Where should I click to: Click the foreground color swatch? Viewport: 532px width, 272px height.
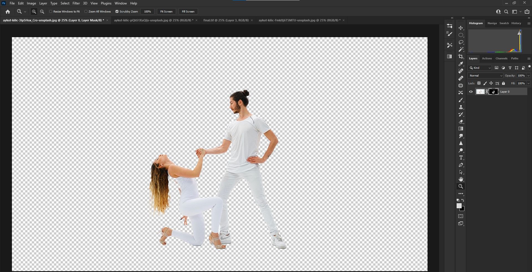(459, 206)
